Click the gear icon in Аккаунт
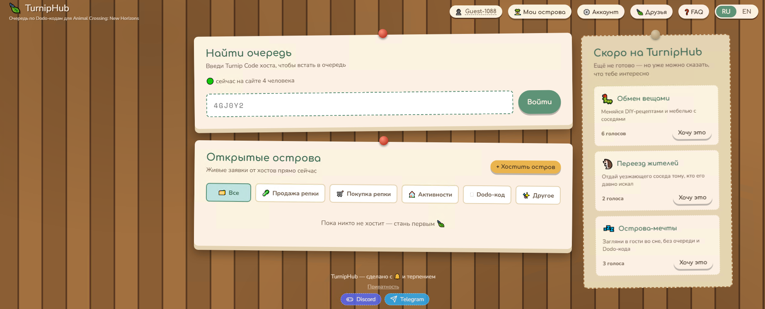Viewport: 765px width, 309px height. [586, 12]
